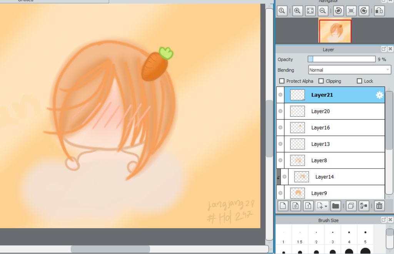Enable the Clipping checkbox
The width and height of the screenshot is (394, 254).
click(321, 81)
